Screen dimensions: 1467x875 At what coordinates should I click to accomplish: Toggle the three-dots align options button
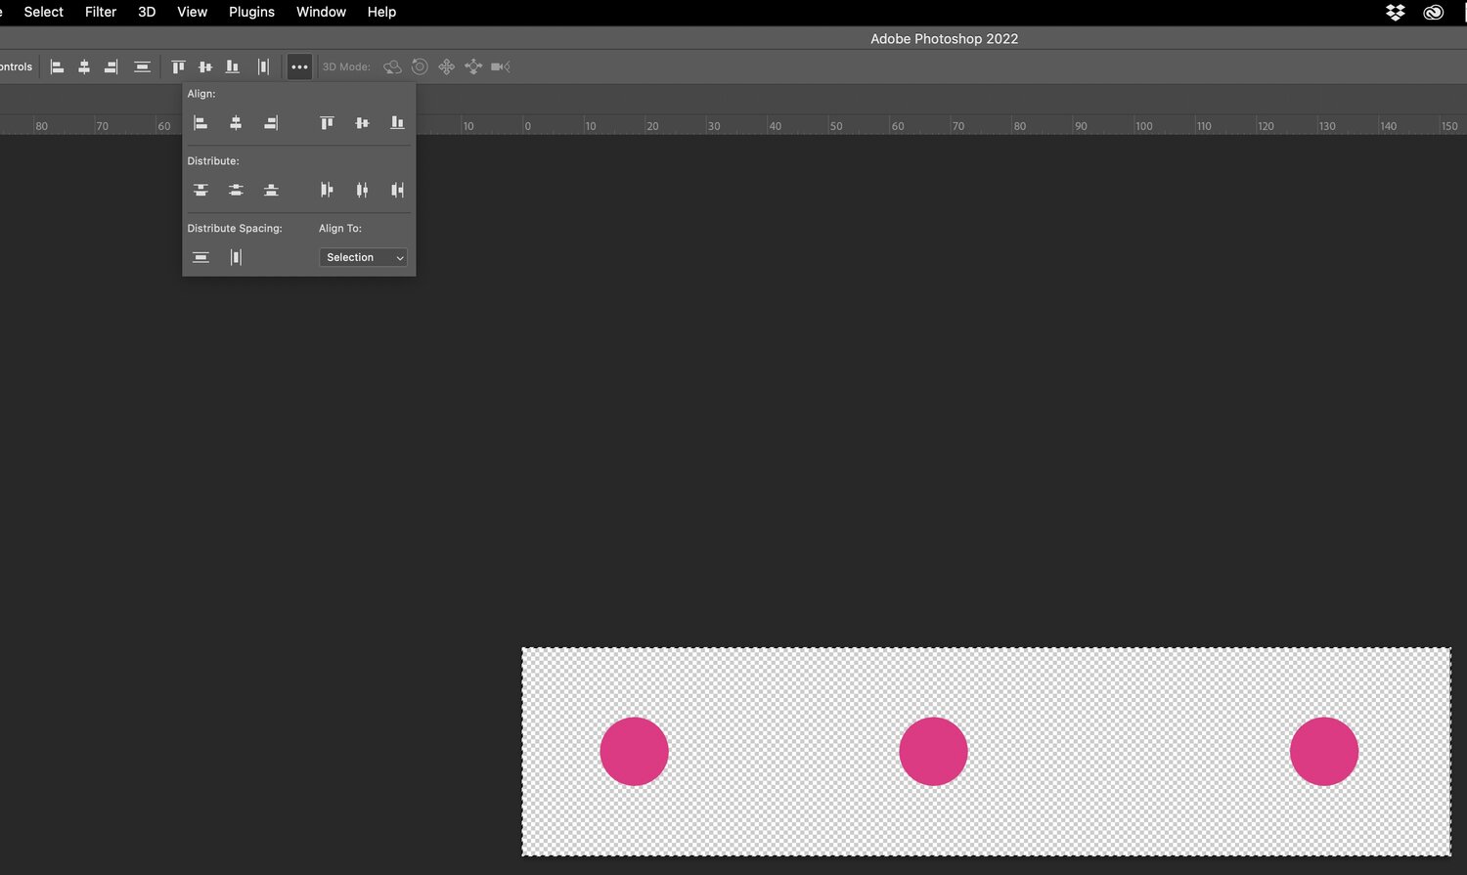click(299, 66)
